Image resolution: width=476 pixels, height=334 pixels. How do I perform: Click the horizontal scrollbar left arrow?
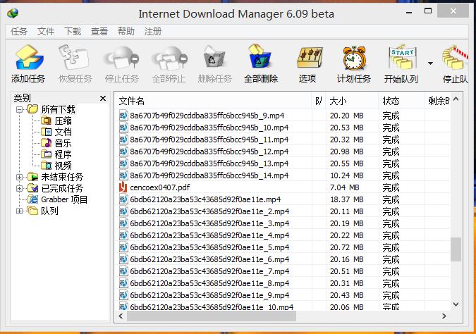121,316
